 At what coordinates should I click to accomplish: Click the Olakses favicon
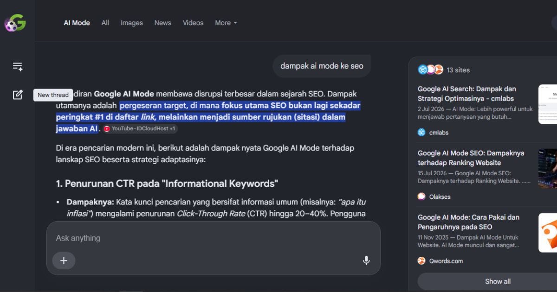[421, 197]
